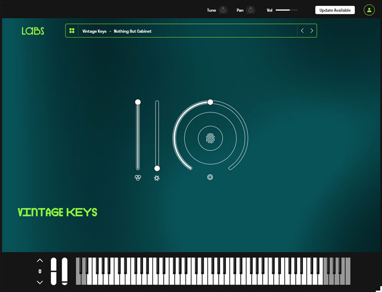Click the expression icon below left slider
Image resolution: width=382 pixels, height=292 pixels.
pos(138,178)
